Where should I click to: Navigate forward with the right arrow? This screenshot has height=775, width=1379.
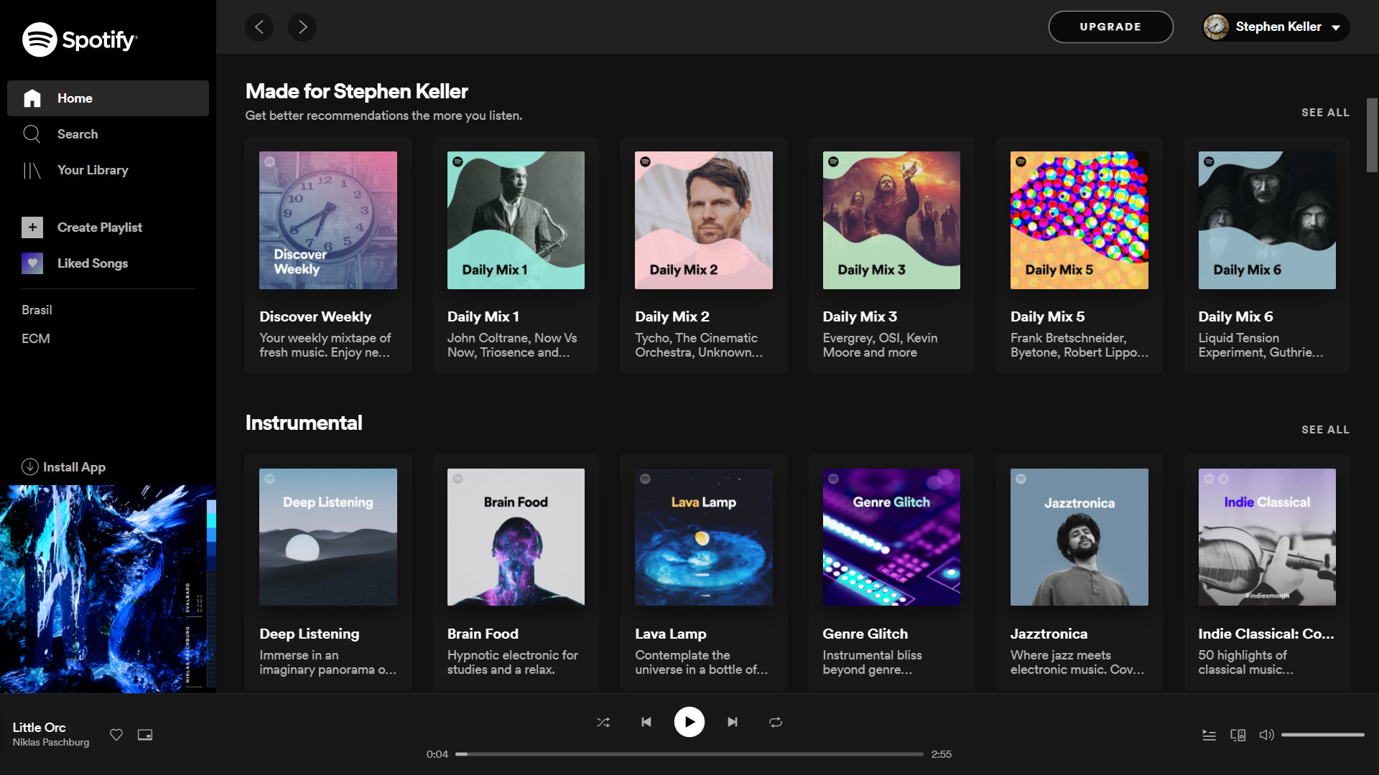(302, 27)
